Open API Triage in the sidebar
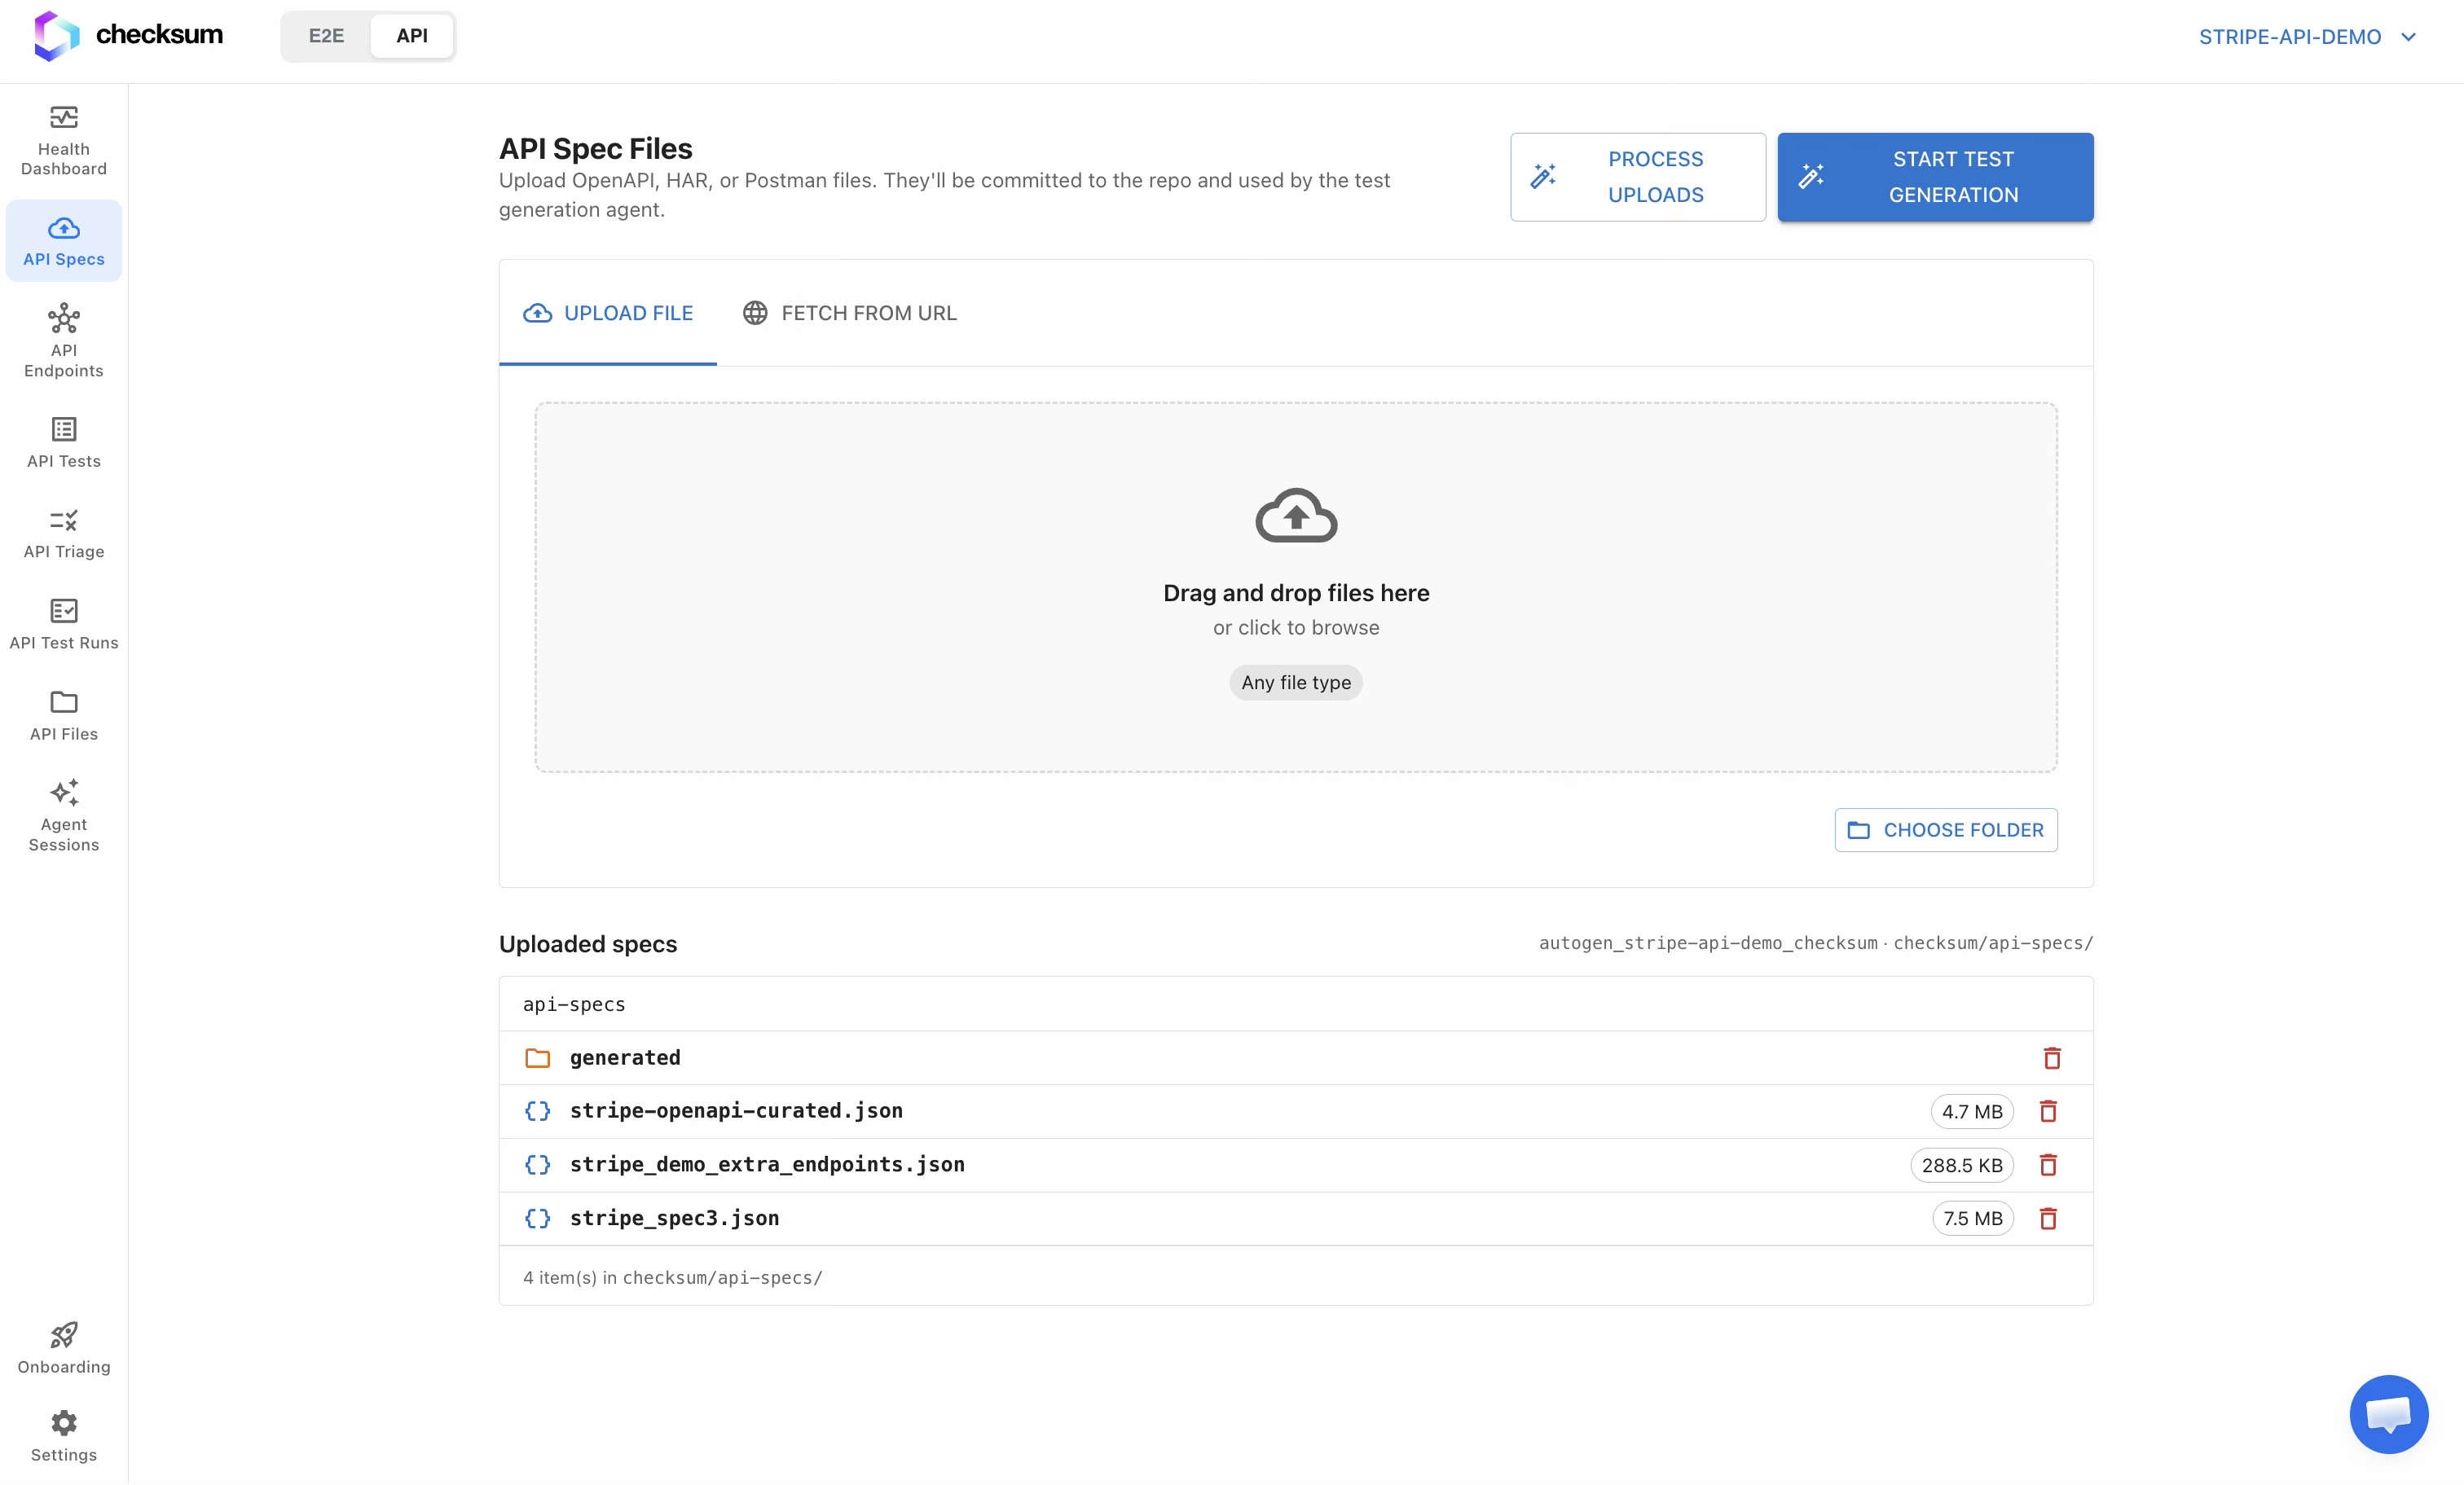The width and height of the screenshot is (2464, 1485). coord(64,534)
